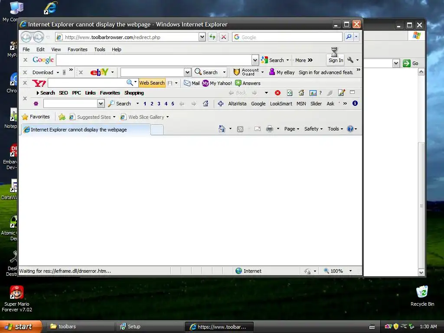444x333 pixels.
Task: Click the RSS feeds icon
Action: click(240, 129)
